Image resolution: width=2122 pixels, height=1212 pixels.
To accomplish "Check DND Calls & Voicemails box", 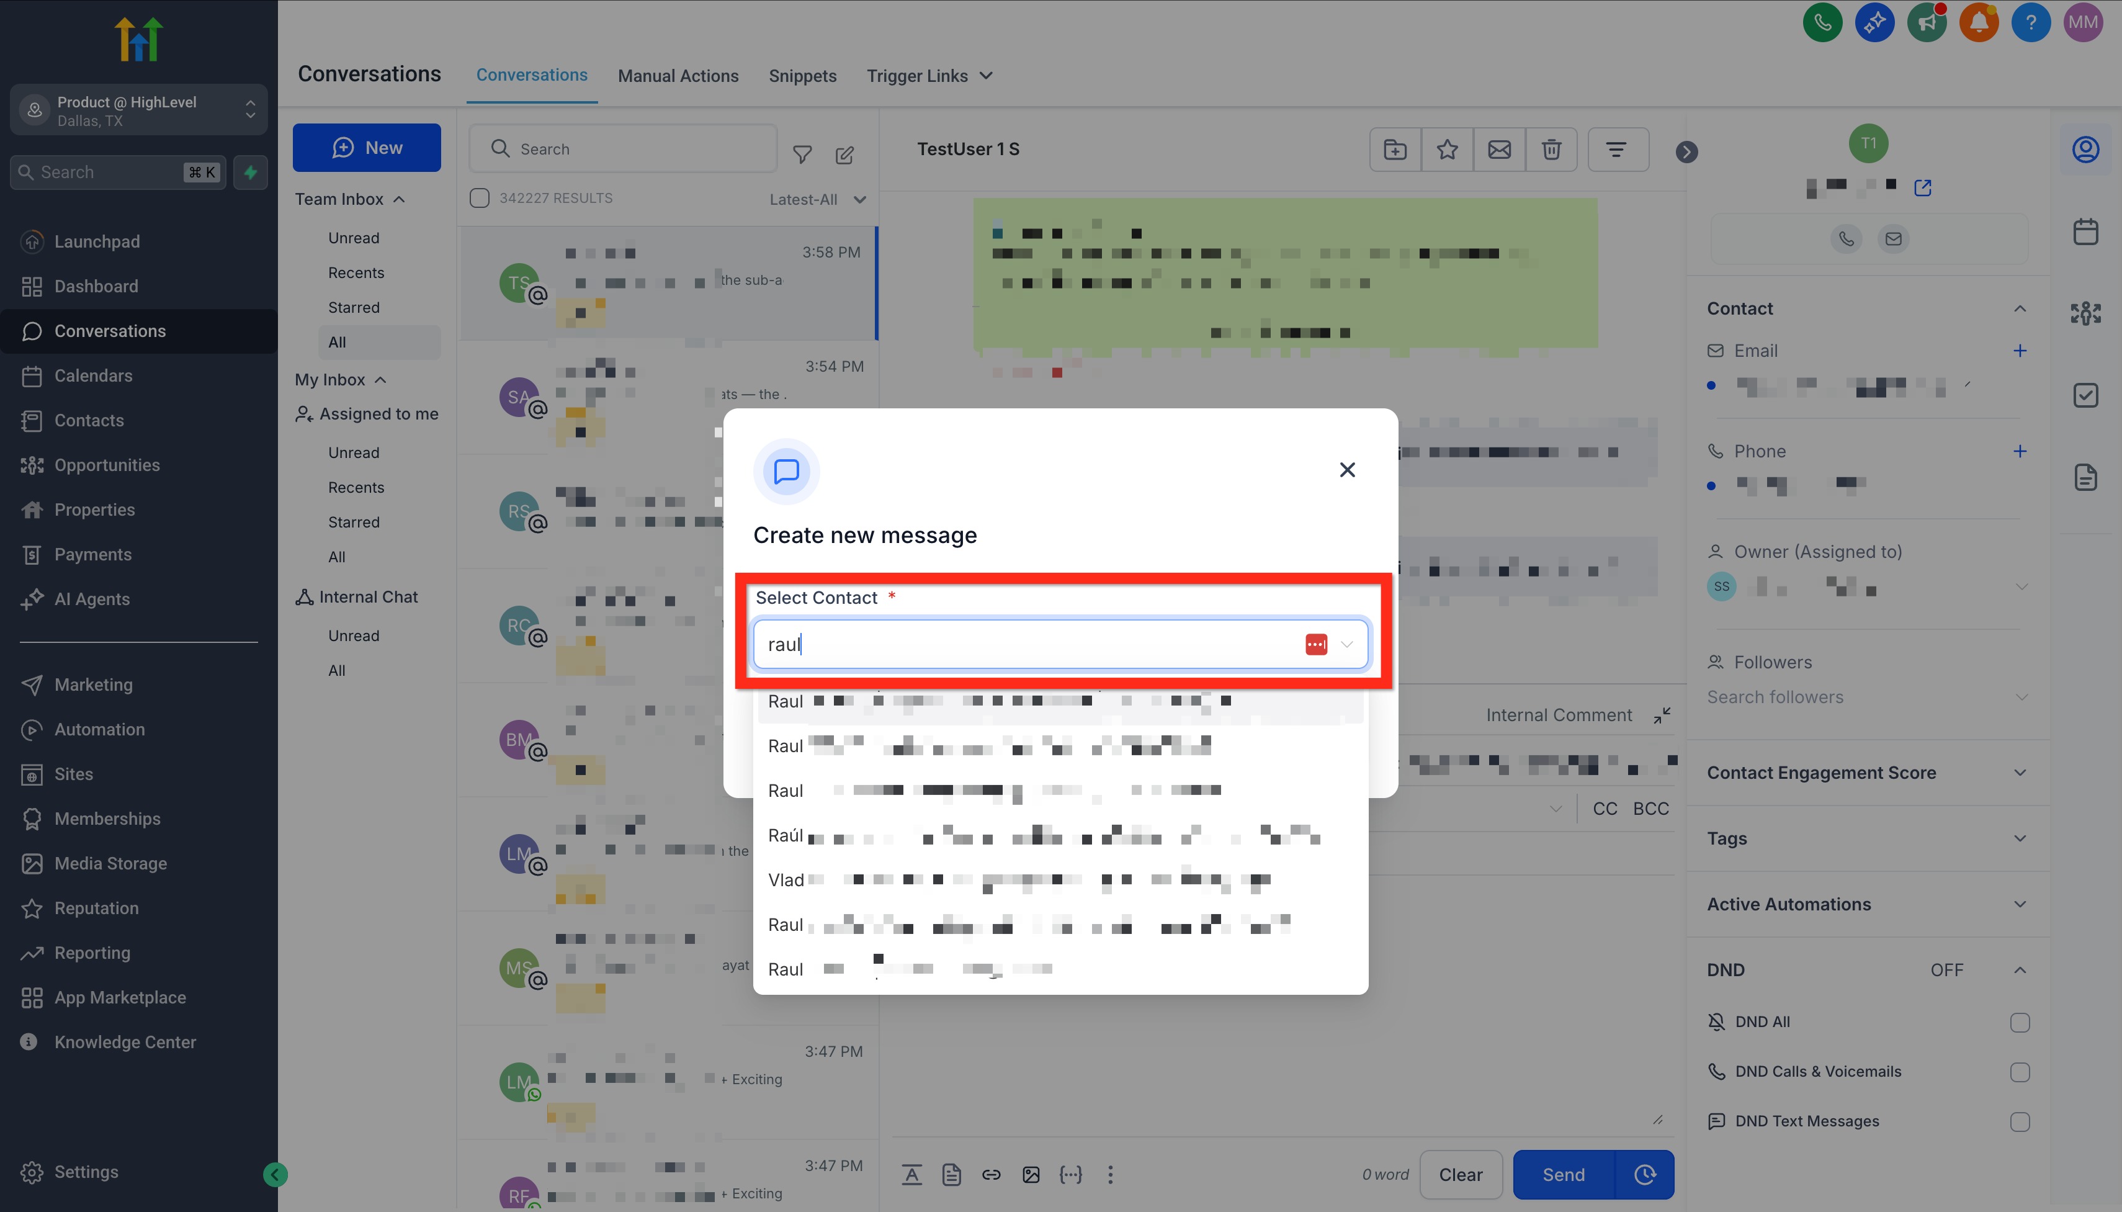I will click(2020, 1072).
